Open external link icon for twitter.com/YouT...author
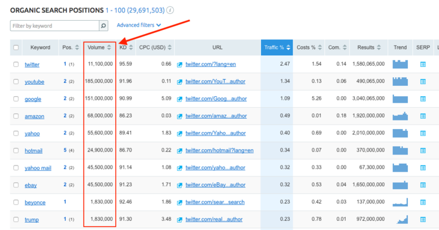 click(179, 82)
